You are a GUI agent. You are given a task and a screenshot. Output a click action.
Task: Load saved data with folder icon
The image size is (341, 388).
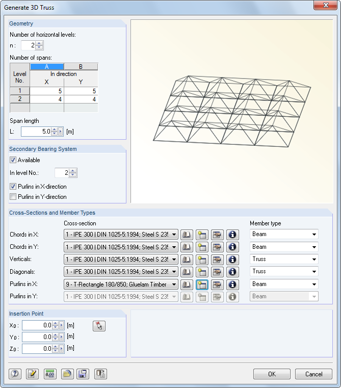[67, 374]
